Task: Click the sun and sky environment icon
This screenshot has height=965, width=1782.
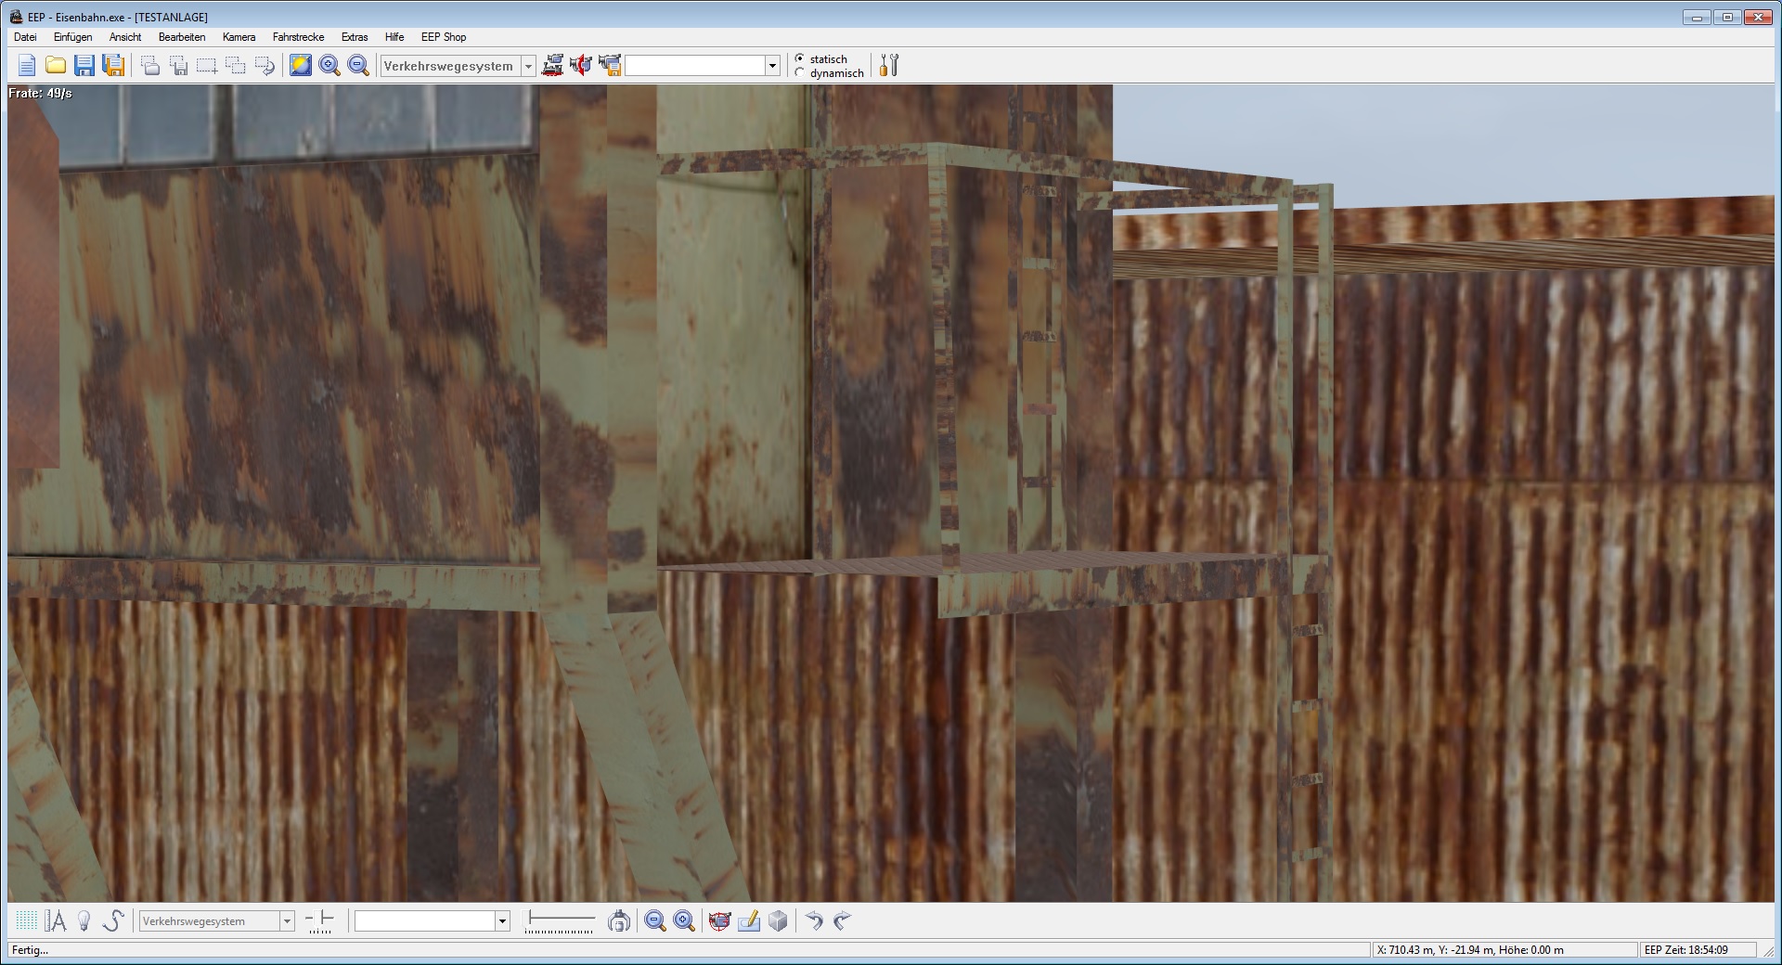Action: (300, 65)
